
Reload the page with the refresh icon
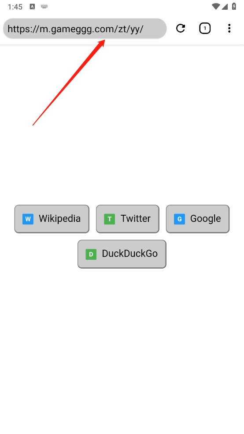click(x=181, y=28)
